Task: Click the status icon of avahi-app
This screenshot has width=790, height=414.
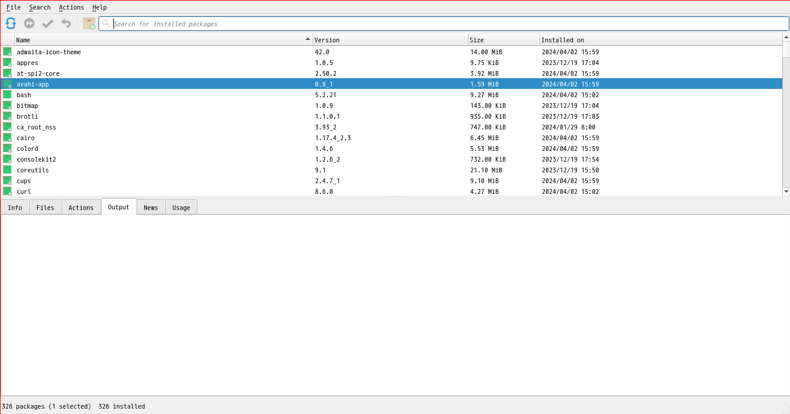Action: tap(7, 84)
